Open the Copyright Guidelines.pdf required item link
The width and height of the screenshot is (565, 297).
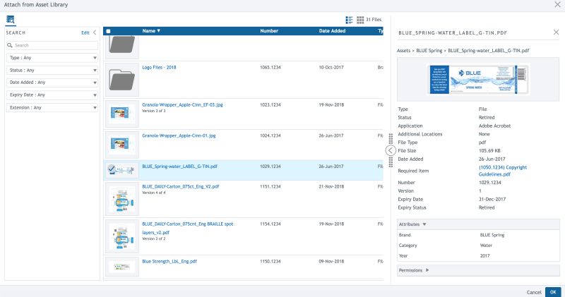point(503,171)
